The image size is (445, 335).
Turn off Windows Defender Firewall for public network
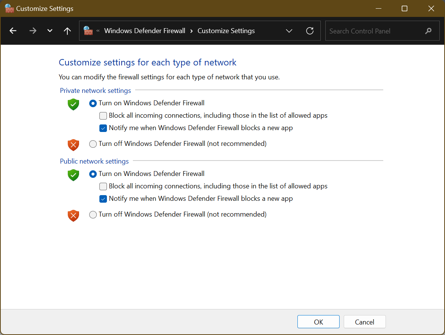93,215
